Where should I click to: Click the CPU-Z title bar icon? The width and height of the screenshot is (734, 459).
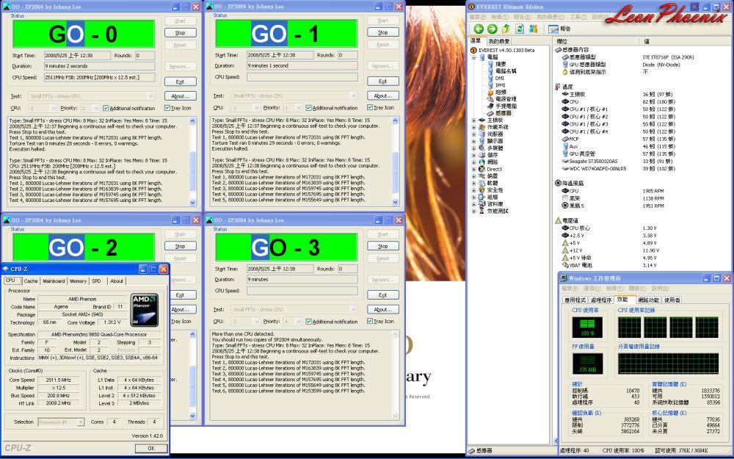(6, 269)
